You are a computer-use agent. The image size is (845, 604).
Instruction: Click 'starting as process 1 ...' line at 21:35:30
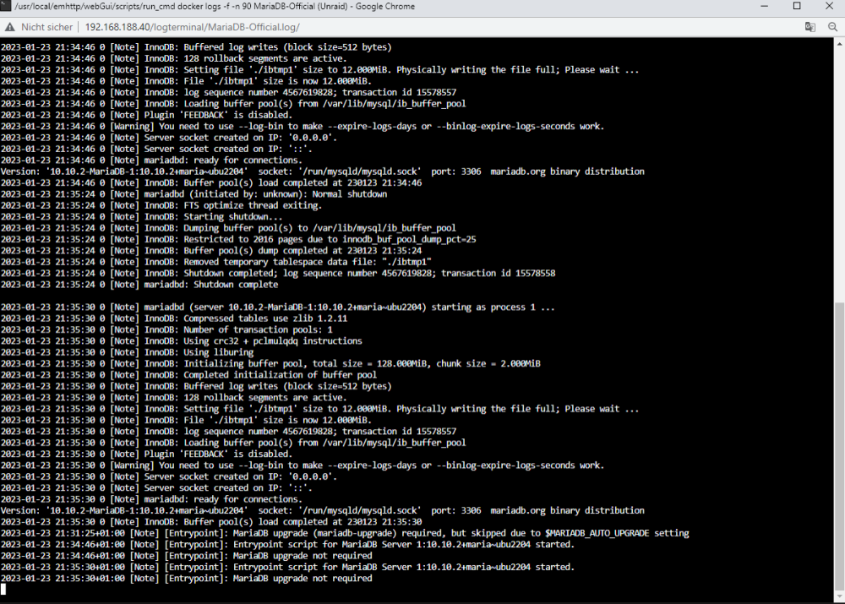[x=277, y=307]
